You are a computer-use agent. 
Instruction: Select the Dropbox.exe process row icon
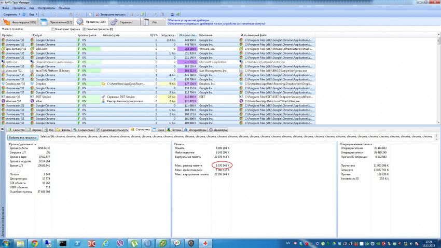(3, 83)
